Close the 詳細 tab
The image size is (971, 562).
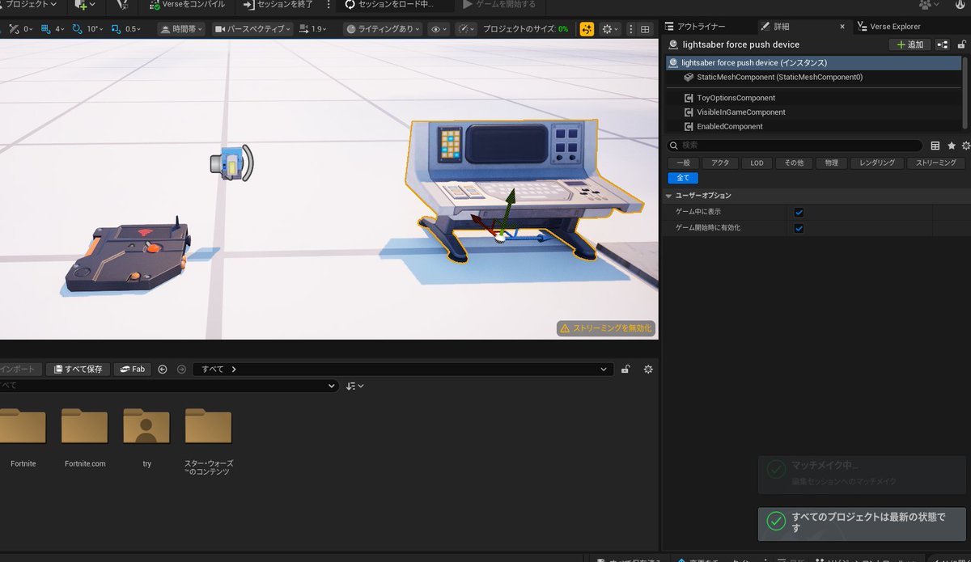point(842,27)
